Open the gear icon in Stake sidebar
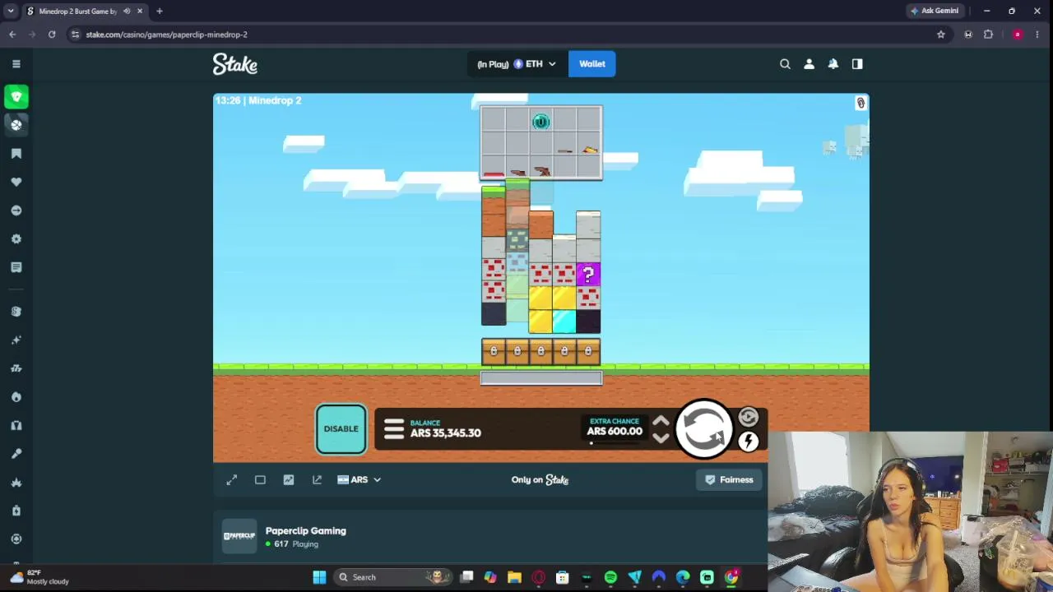The width and height of the screenshot is (1053, 592). [x=16, y=238]
